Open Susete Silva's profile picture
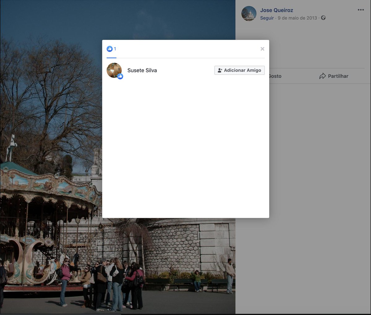 (x=114, y=70)
